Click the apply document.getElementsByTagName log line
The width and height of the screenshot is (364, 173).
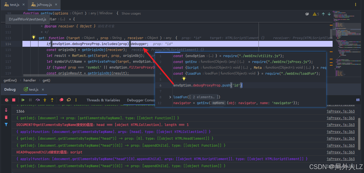pos(114,132)
